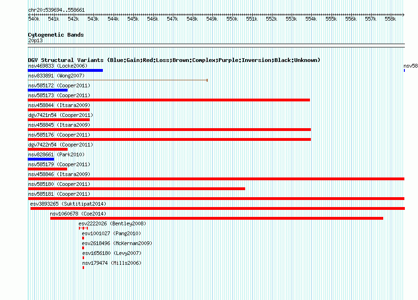Click the nsv585173 (Cooper2011) label
Screen dimensions: 418x300
tap(59, 95)
